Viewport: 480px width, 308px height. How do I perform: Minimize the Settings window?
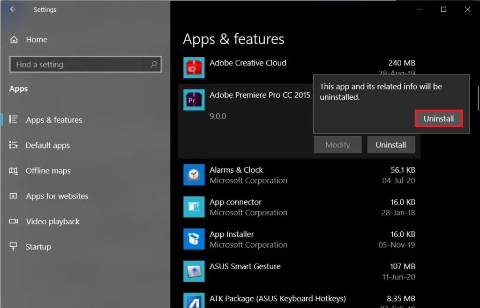pos(420,9)
